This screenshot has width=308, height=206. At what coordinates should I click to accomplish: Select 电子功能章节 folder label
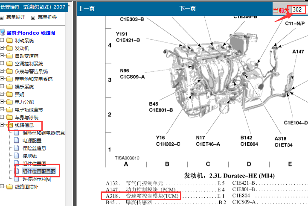point(29,110)
